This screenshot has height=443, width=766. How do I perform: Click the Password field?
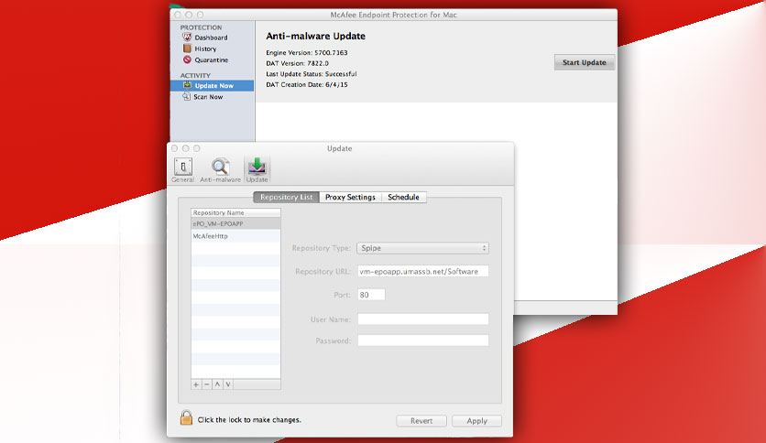[x=423, y=340]
